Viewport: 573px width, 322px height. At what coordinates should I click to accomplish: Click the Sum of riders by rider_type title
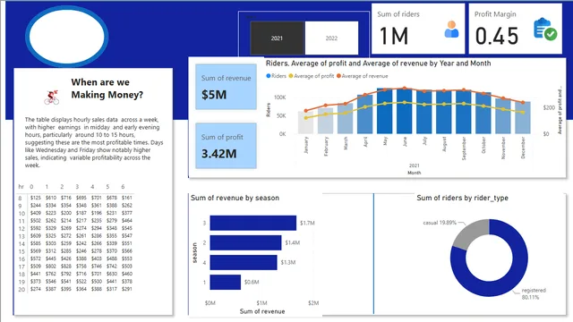462,198
